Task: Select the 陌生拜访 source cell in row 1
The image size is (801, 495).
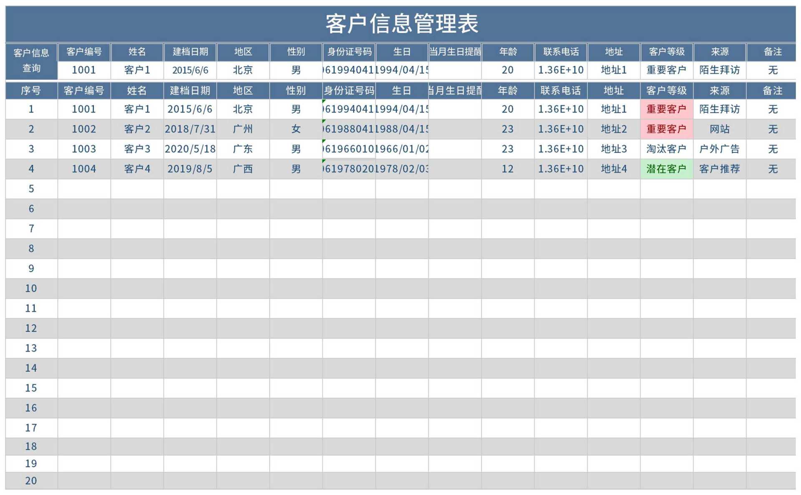Action: point(720,109)
